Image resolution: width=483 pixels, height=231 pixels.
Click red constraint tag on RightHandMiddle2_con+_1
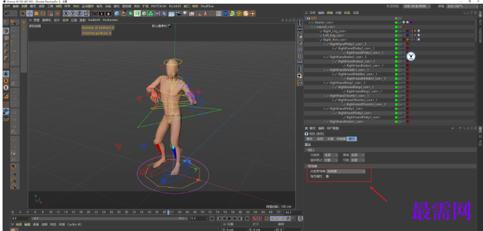click(x=407, y=74)
